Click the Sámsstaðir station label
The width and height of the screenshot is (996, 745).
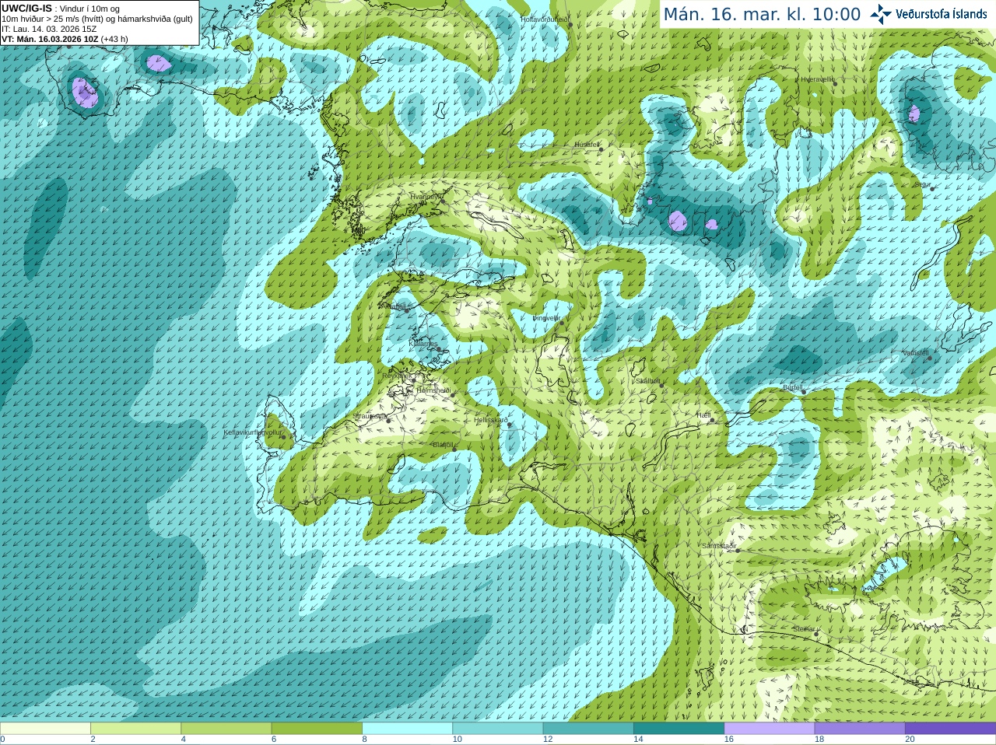(x=719, y=546)
